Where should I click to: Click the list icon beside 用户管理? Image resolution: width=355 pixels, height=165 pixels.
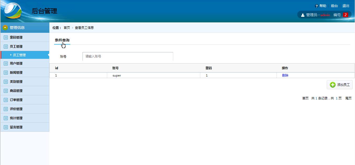coord(6,64)
